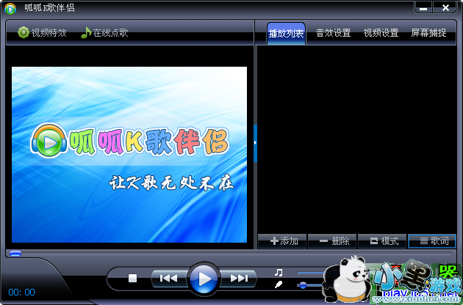The image size is (463, 305).
Task: Switch to the 音效设置 tab
Action: coord(333,33)
